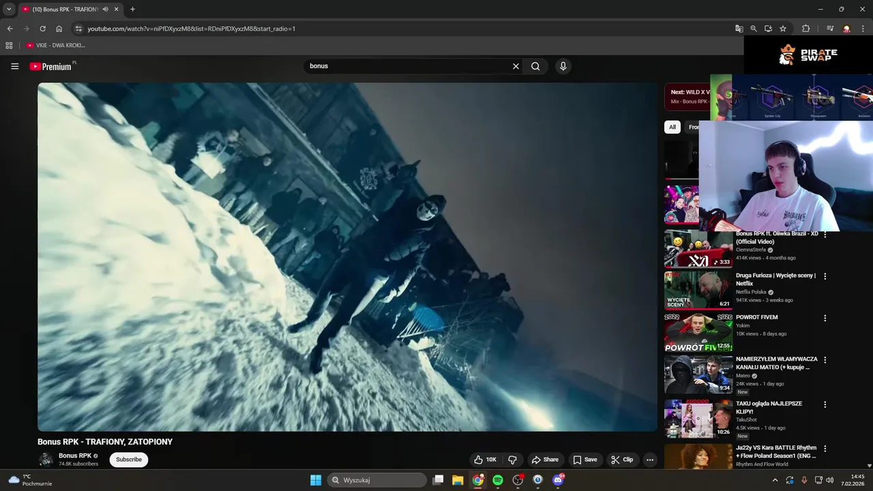This screenshot has height=491, width=873.
Task: Open options menu for 'POWROT FIVEM' video
Action: tap(825, 318)
